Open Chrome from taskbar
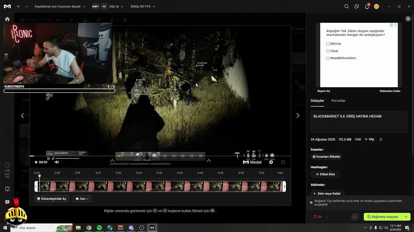Image resolution: width=414 pixels, height=232 pixels. tap(89, 228)
